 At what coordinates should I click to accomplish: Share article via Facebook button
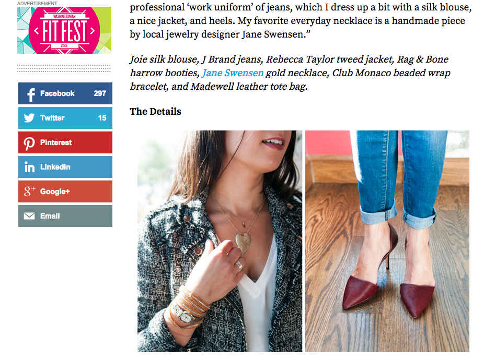click(x=65, y=93)
